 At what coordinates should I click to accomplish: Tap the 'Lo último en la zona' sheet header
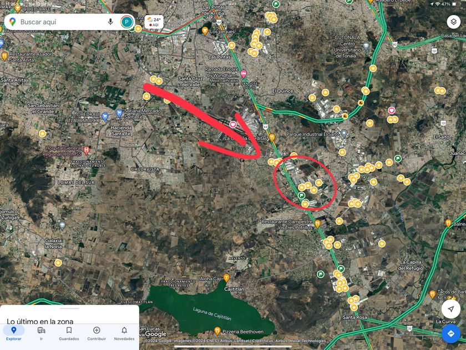(x=40, y=321)
